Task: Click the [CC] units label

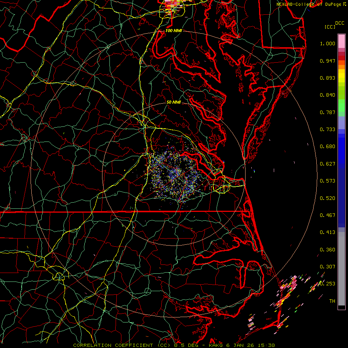Action: point(330,27)
